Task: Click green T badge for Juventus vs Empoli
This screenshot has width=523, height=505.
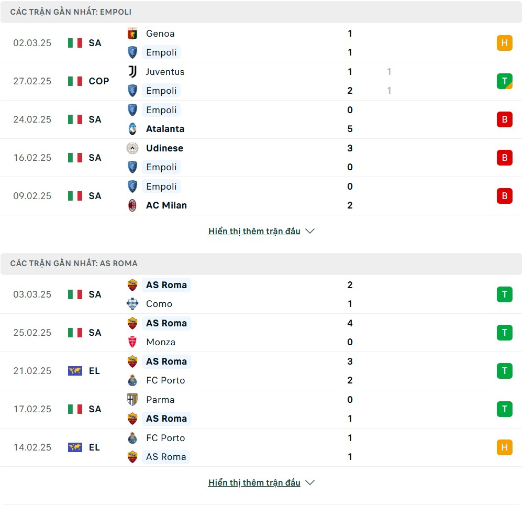Action: (504, 81)
